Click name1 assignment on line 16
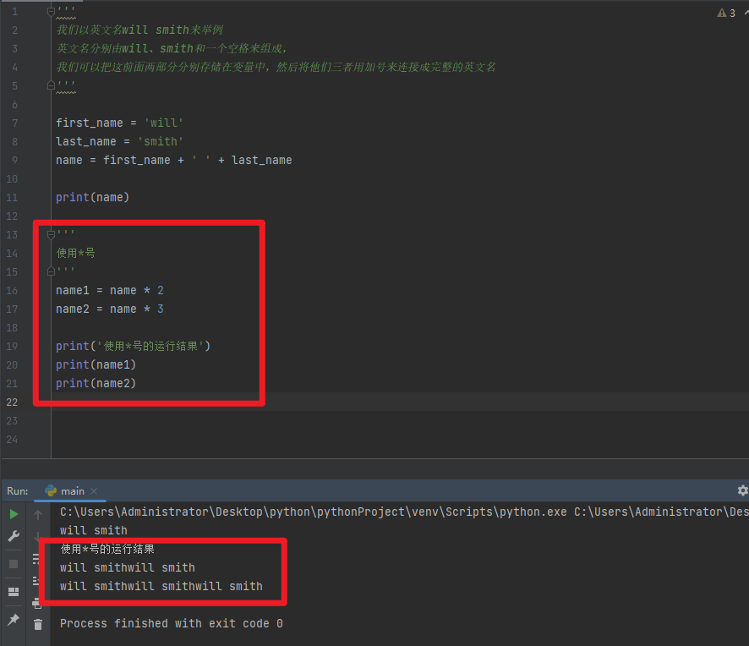The height and width of the screenshot is (646, 749). coord(110,291)
